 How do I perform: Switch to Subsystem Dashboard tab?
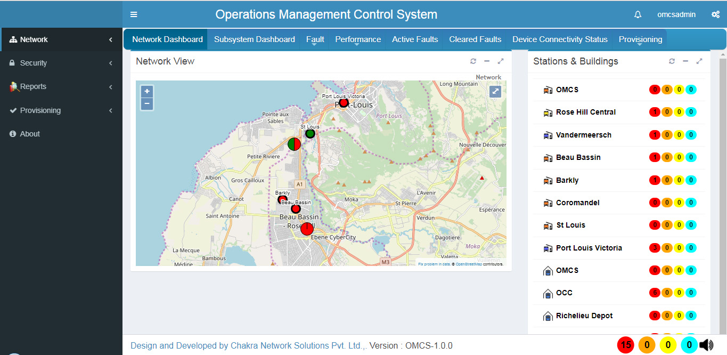click(x=255, y=39)
